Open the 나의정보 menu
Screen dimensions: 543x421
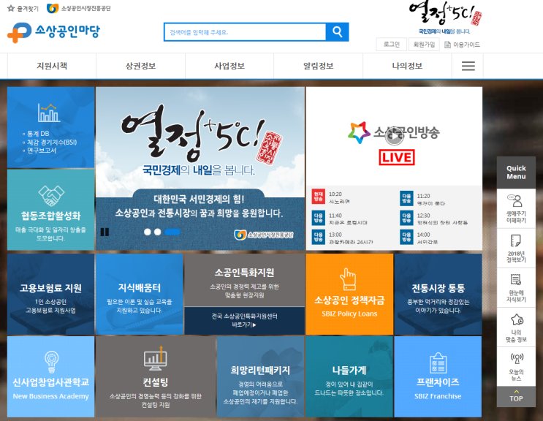pos(407,66)
